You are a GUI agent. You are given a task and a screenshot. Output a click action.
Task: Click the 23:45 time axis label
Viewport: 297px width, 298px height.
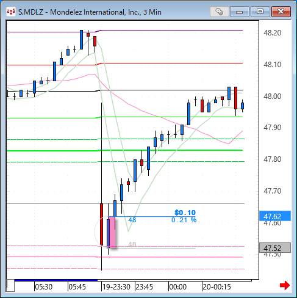(145, 287)
